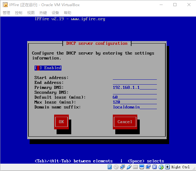Click the video capture status icon
Image resolution: width=196 pixels, height=171 pixels.
tap(148, 167)
